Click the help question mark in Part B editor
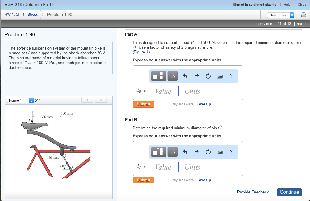Image resolution: width=310 pixels, height=201 pixels. pyautogui.click(x=231, y=152)
